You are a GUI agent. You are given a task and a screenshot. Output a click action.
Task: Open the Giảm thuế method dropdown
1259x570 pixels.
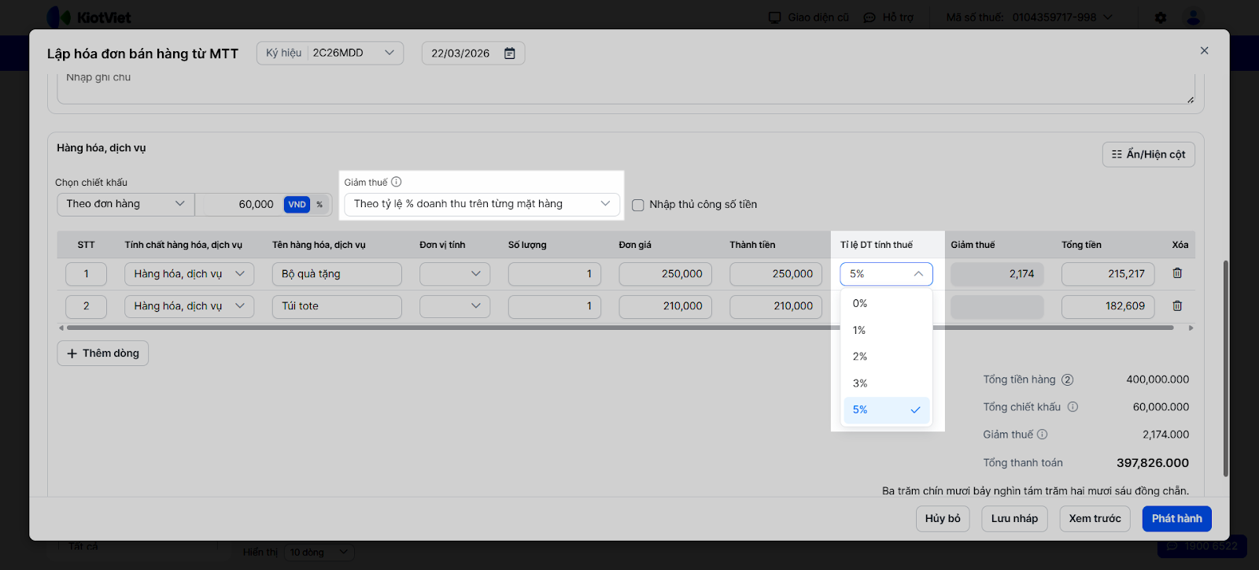[x=482, y=204]
